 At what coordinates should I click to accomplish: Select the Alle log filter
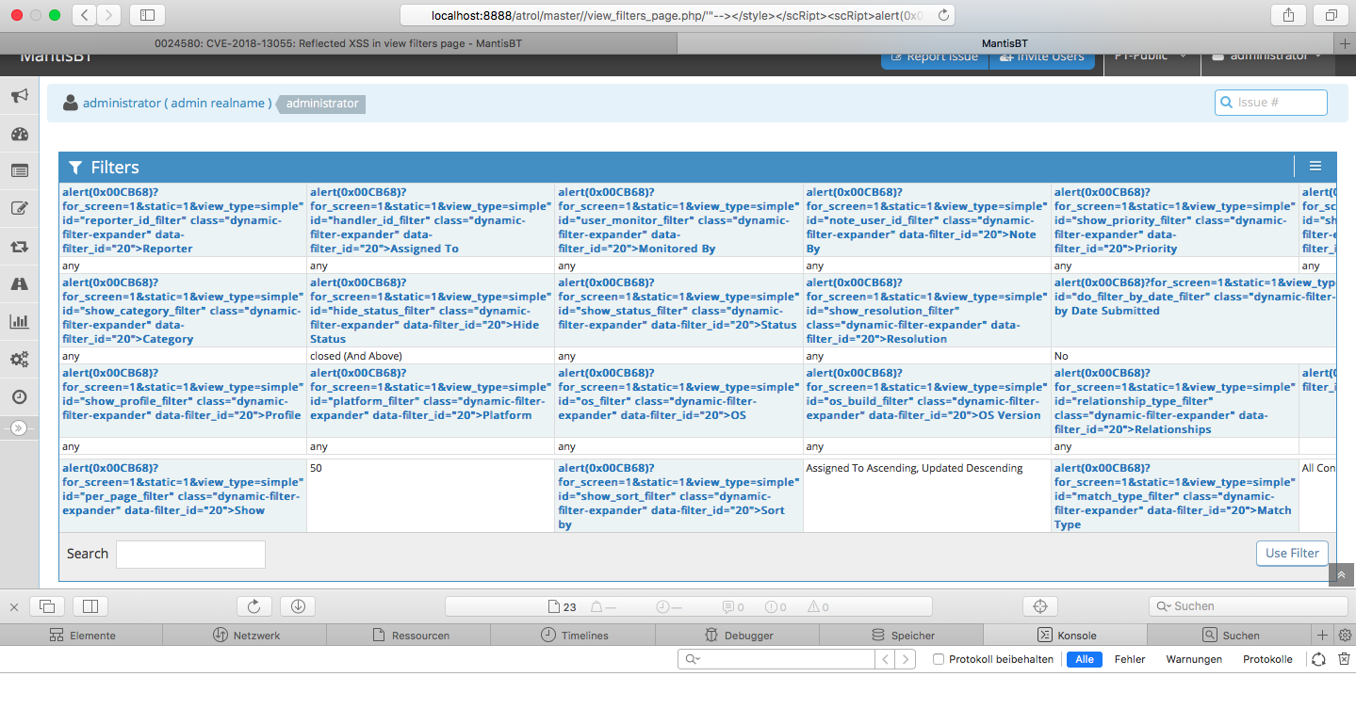click(x=1084, y=659)
